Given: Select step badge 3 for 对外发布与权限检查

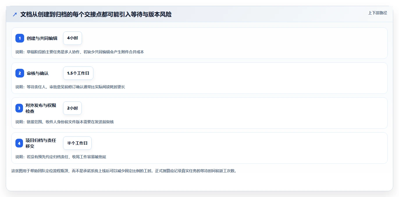Looking at the screenshot, I should coord(19,108).
